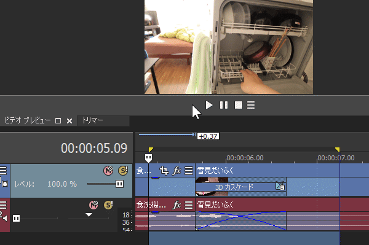The height and width of the screenshot is (245, 369).
Task: Open Event FX on the video clip
Action: (177, 171)
